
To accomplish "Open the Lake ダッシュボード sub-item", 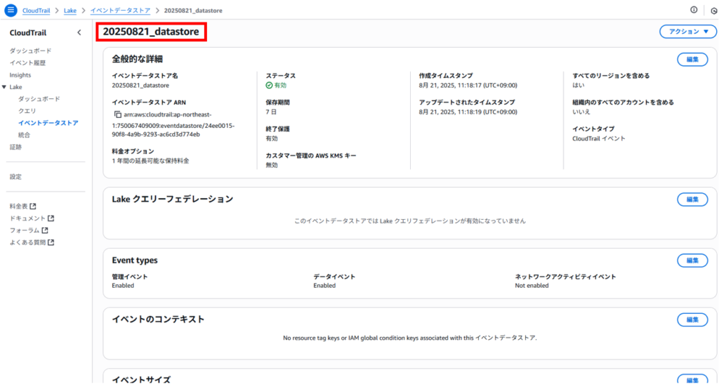I will pyautogui.click(x=39, y=99).
